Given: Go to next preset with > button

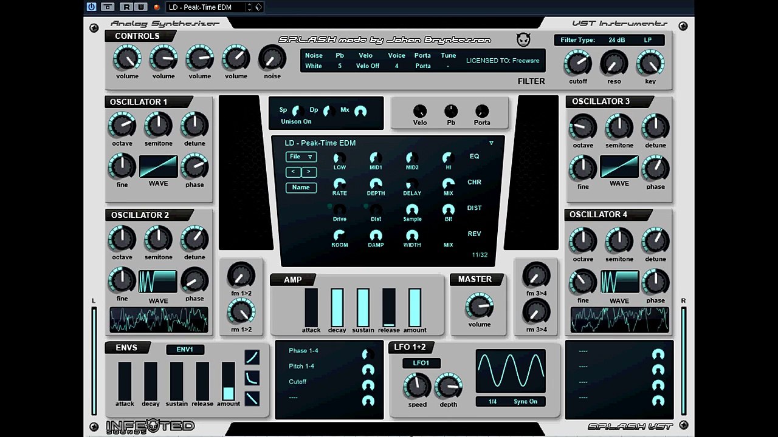Looking at the screenshot, I should 309,172.
